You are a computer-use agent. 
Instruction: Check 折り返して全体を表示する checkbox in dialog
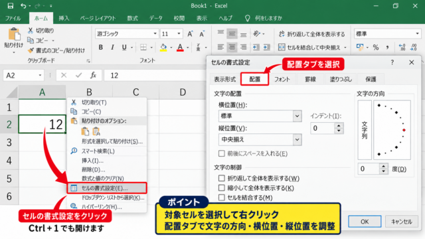pyautogui.click(x=221, y=179)
